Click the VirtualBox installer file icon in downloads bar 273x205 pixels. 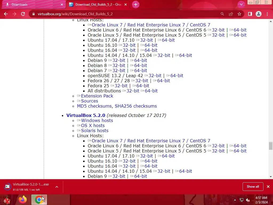pos(7,187)
